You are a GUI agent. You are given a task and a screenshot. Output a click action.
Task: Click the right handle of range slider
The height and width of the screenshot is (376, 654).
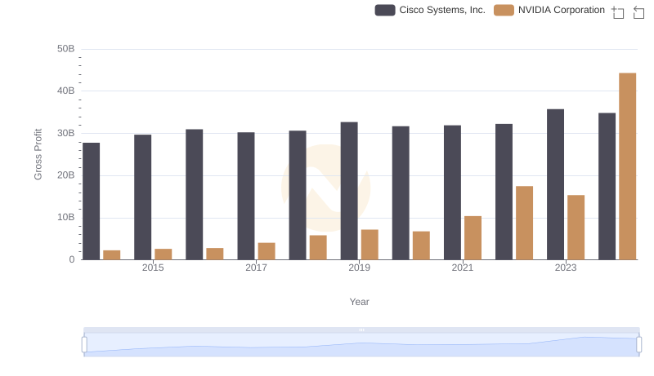pyautogui.click(x=638, y=345)
